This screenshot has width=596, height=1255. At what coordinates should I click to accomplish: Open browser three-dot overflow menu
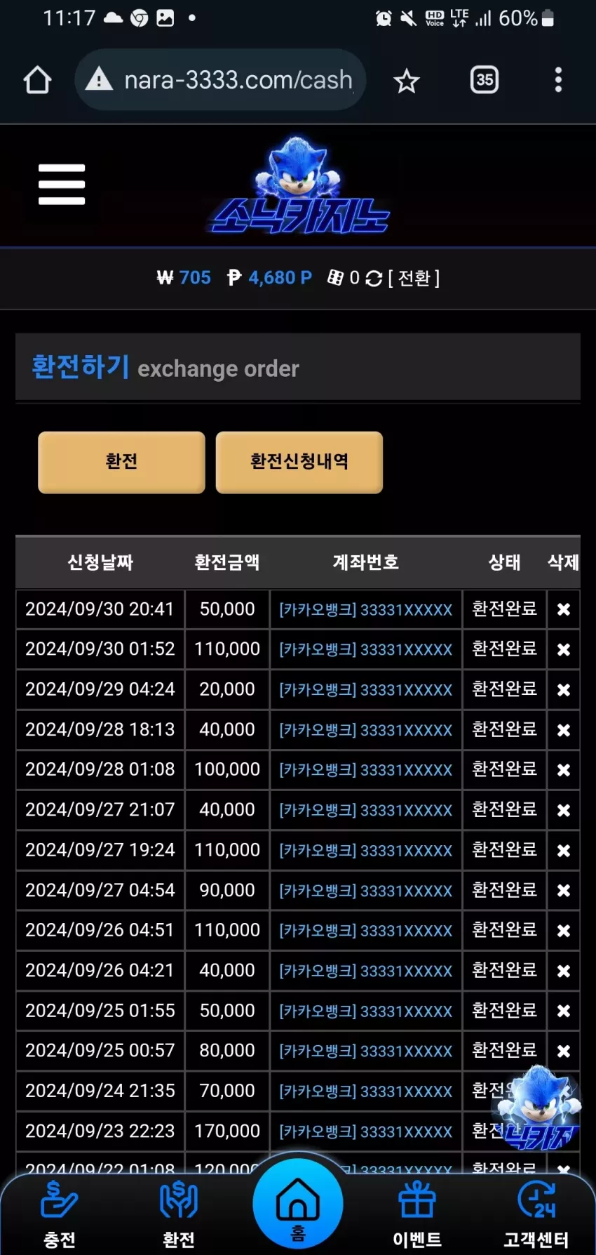[x=558, y=80]
